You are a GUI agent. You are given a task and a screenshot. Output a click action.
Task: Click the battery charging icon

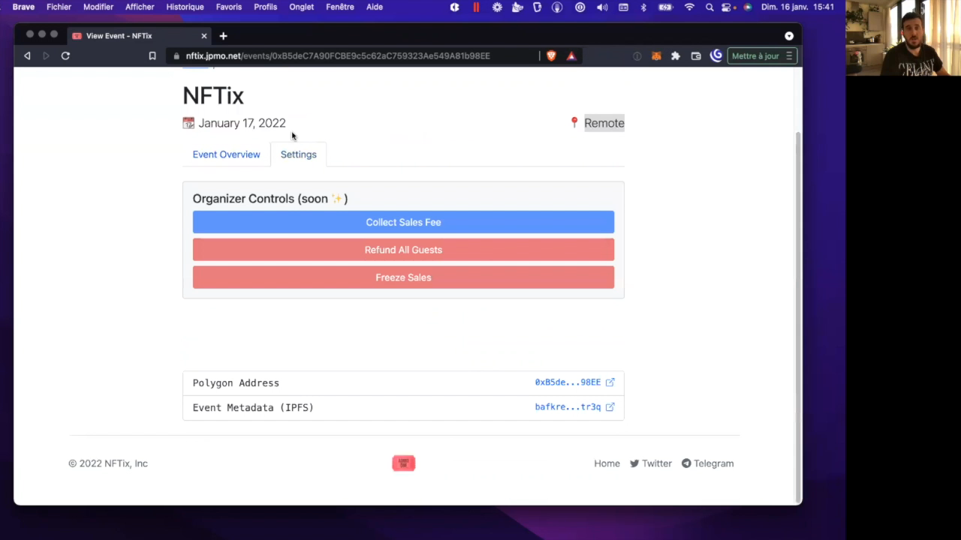click(x=666, y=7)
